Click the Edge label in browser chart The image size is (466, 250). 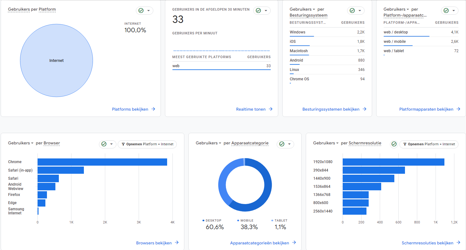coord(13,203)
